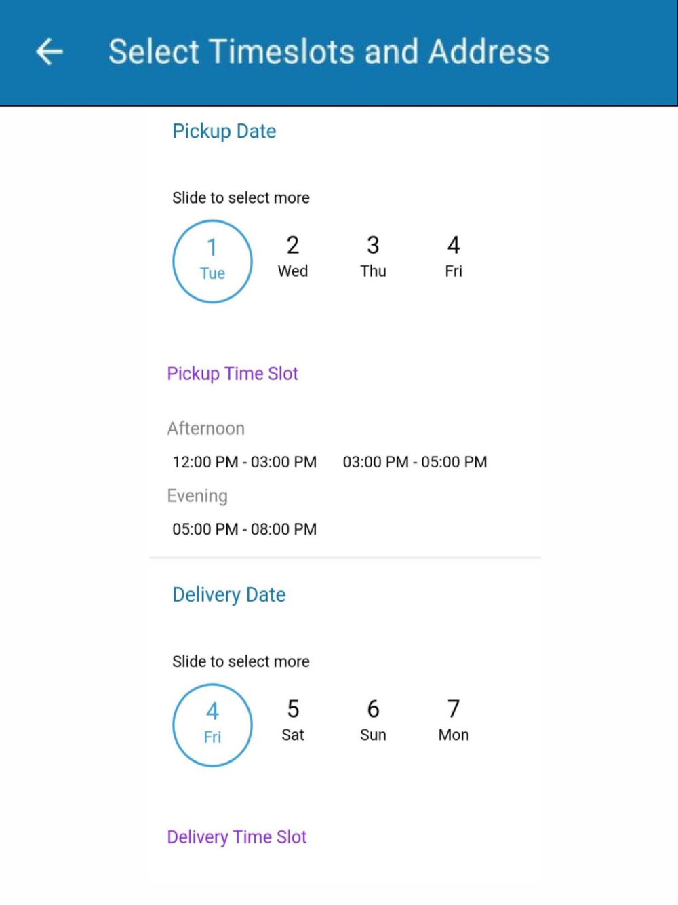This screenshot has height=905, width=678.
Task: Tap Slide to select more under Delivery Date
Action: pyautogui.click(x=241, y=661)
